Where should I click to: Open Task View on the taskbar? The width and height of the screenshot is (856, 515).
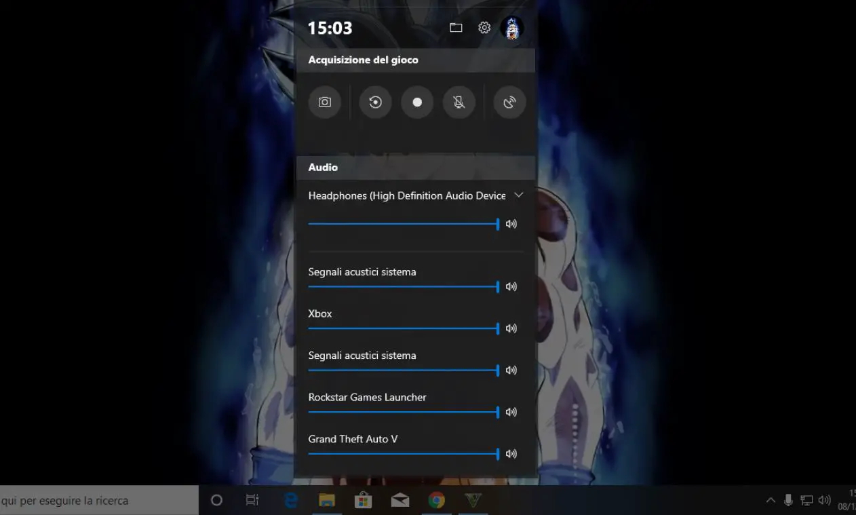[252, 501]
